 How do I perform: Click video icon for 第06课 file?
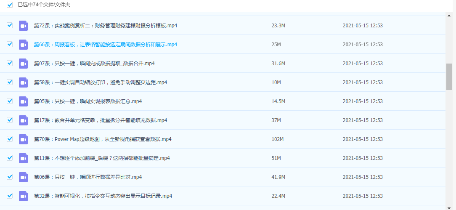pos(23,177)
